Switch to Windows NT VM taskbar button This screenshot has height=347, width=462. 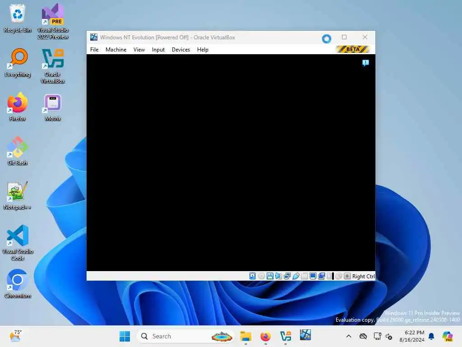click(305, 336)
